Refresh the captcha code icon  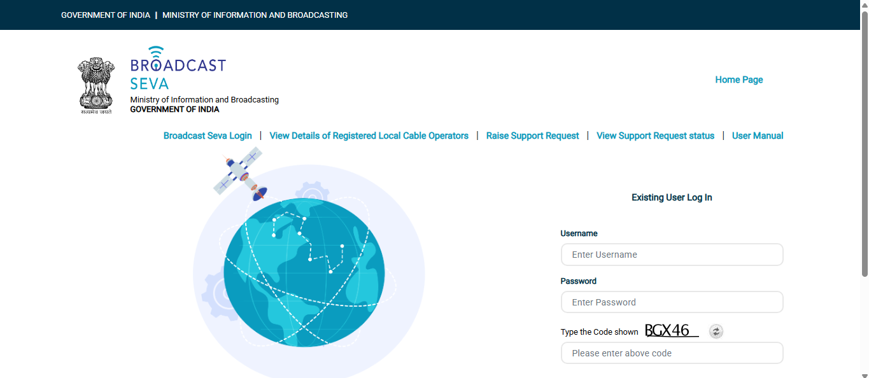click(716, 331)
